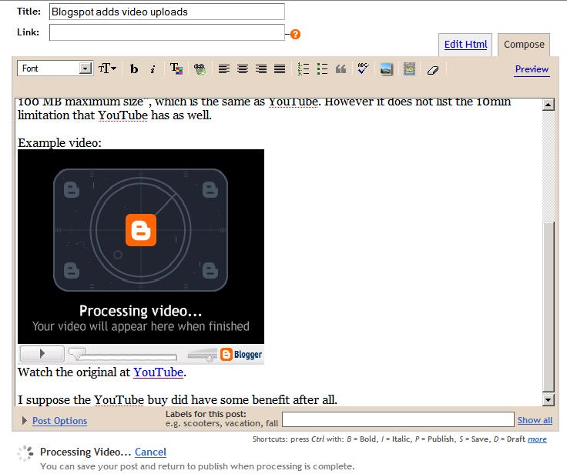Screen dimensions: 567x474
Task: Click the Add Image icon
Action: click(386, 68)
